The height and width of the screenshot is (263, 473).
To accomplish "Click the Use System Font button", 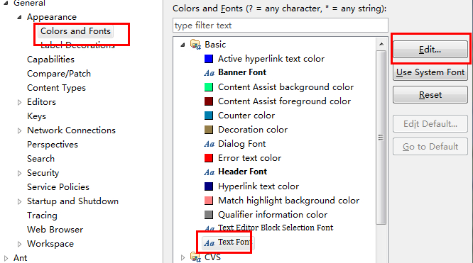I will [x=430, y=72].
